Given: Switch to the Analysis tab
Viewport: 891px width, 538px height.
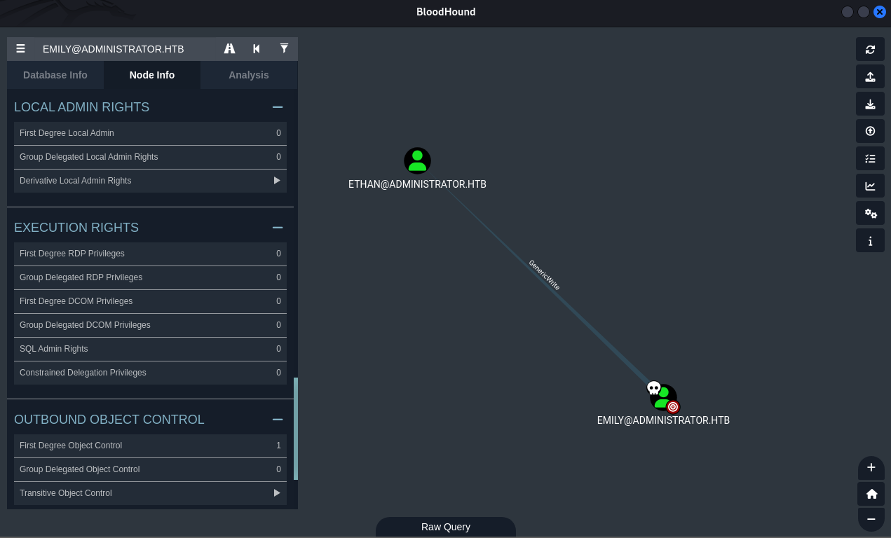Looking at the screenshot, I should click(249, 75).
